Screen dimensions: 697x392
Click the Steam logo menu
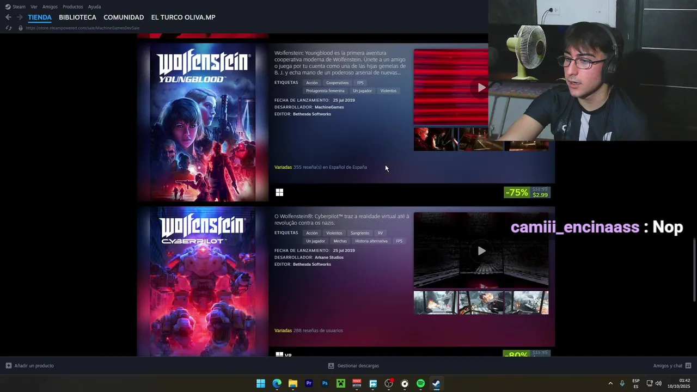pyautogui.click(x=8, y=7)
